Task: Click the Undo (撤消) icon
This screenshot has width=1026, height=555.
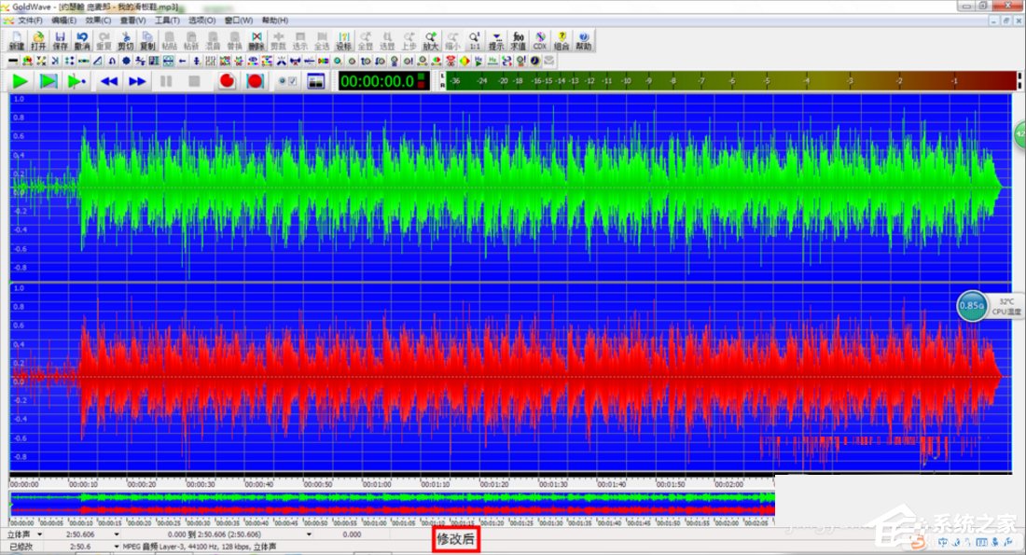Action: 82,40
